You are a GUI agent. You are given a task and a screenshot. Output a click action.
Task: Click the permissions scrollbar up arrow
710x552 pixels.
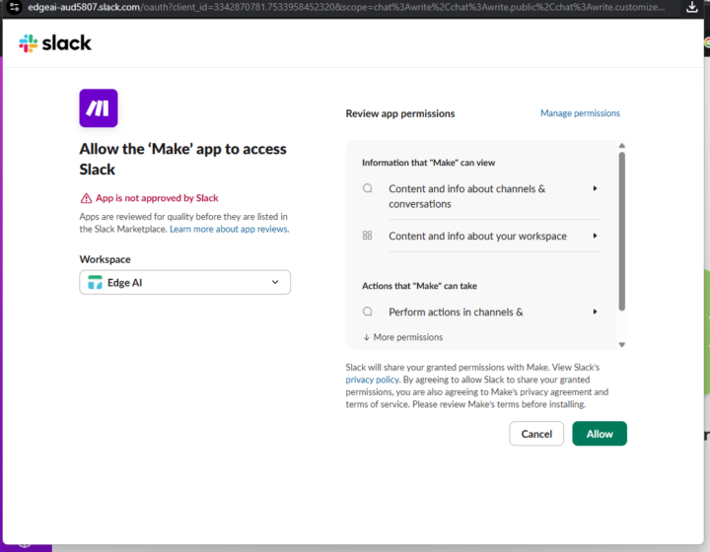pyautogui.click(x=621, y=146)
